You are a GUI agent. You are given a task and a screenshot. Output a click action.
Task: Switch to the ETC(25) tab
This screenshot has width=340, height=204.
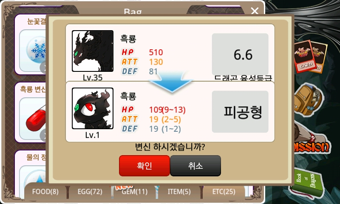click(224, 192)
